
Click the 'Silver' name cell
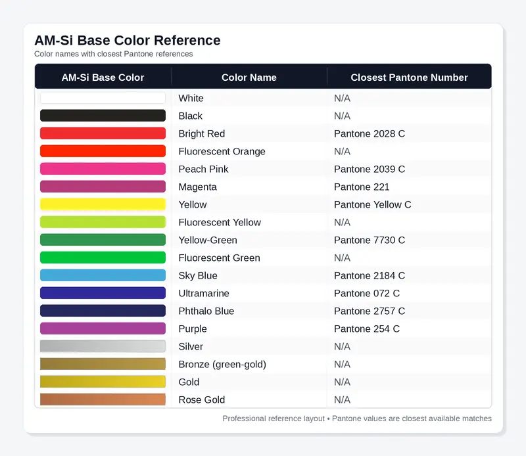(191, 347)
